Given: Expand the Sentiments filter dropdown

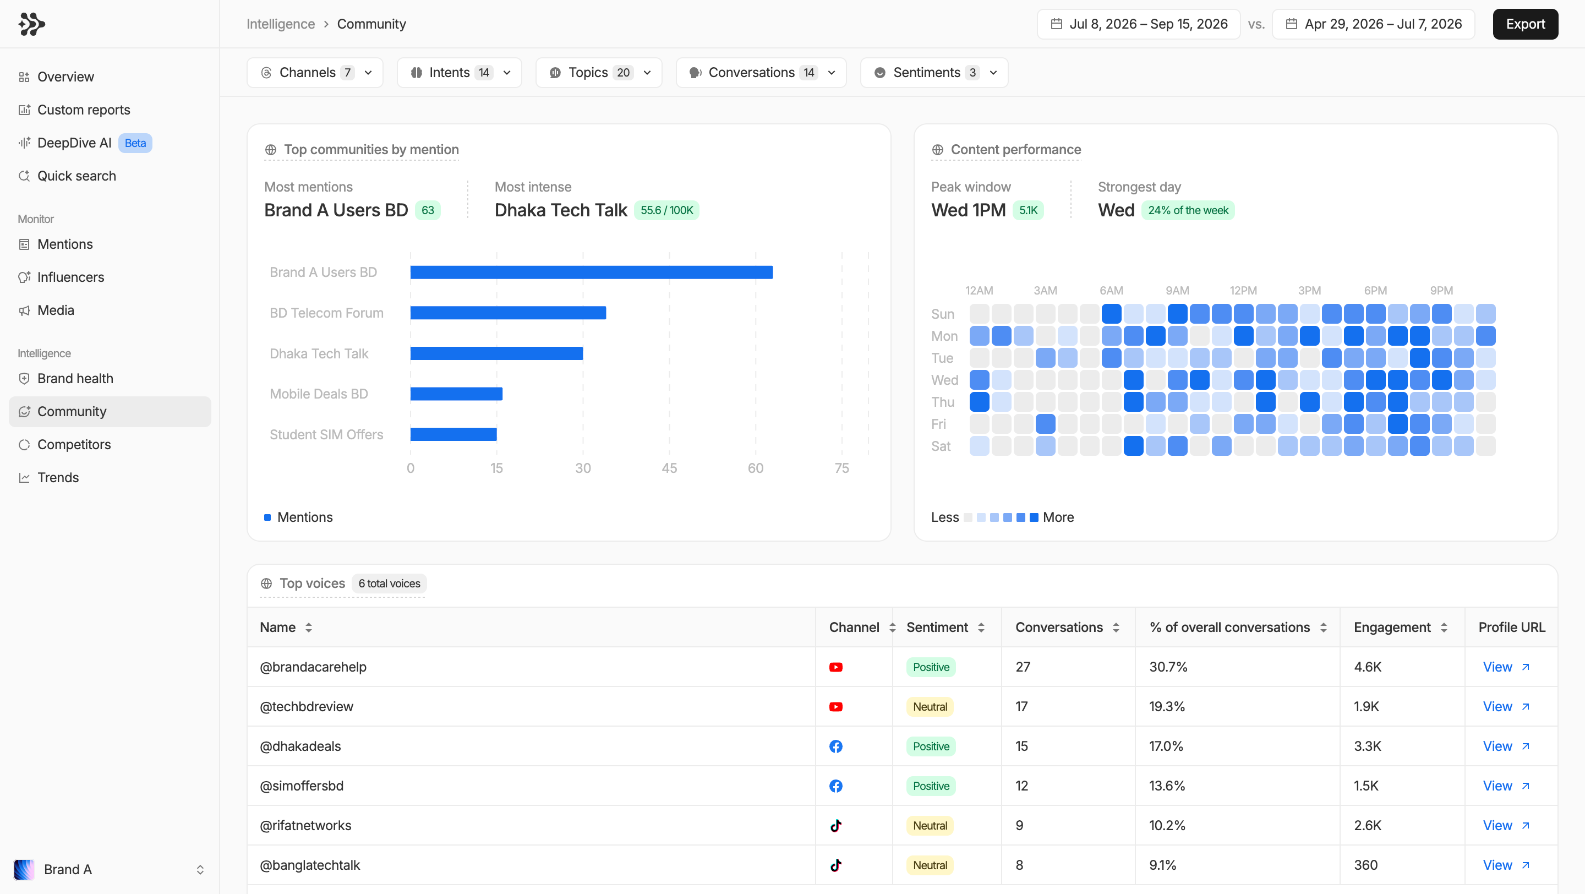Looking at the screenshot, I should (x=934, y=73).
